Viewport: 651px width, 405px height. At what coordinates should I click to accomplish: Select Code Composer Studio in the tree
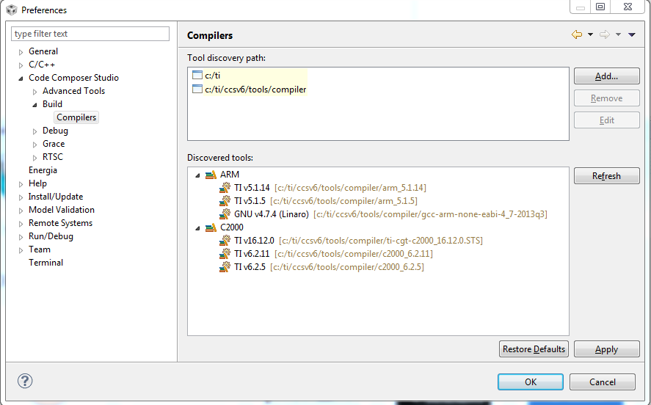point(73,78)
